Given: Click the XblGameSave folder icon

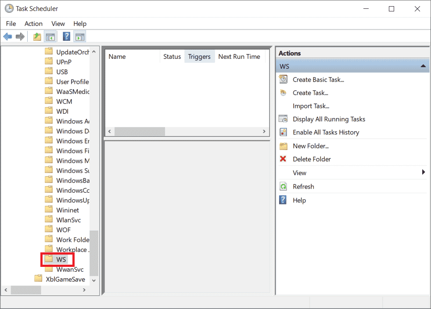Looking at the screenshot, I should (38, 278).
